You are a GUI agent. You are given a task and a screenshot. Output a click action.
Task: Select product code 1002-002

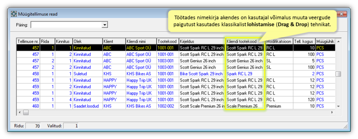point(168,106)
